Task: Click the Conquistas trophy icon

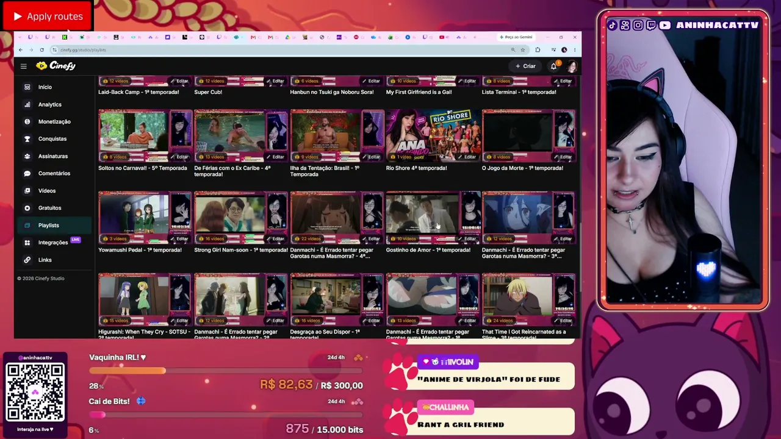Action: [x=27, y=139]
